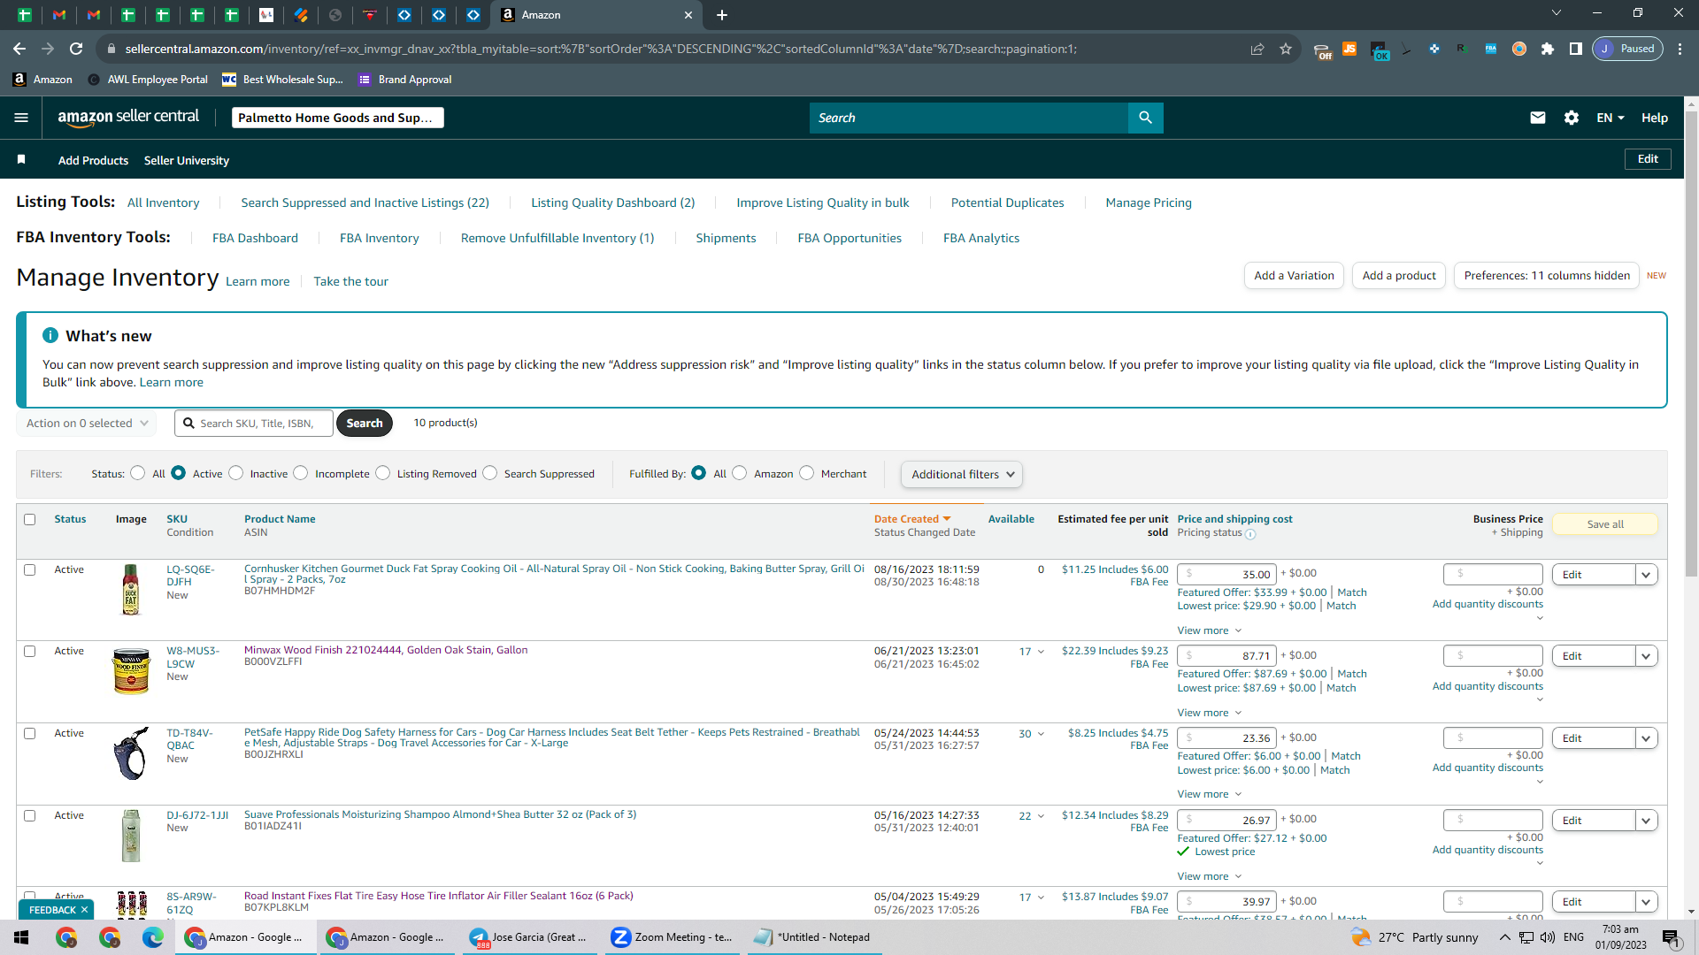
Task: Expand View more for Duck Fat Spray pricing
Action: click(x=1210, y=630)
